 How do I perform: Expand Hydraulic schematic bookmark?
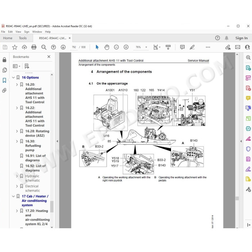(17, 176)
